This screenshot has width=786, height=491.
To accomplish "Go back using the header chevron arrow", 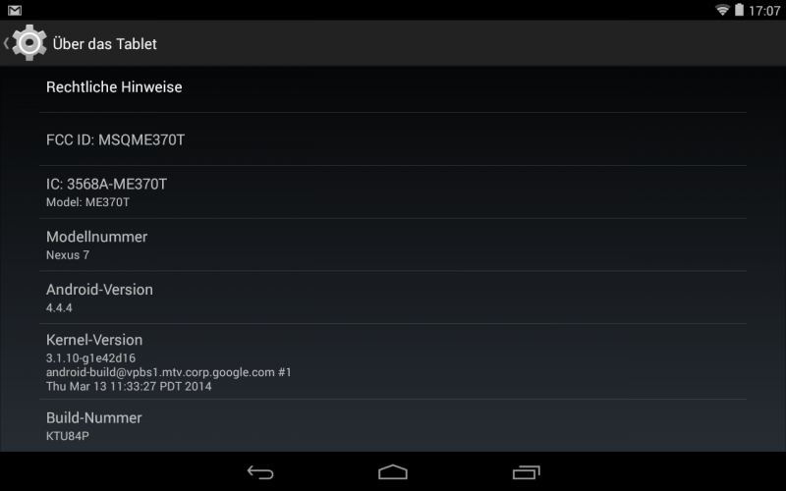I will click(x=6, y=43).
